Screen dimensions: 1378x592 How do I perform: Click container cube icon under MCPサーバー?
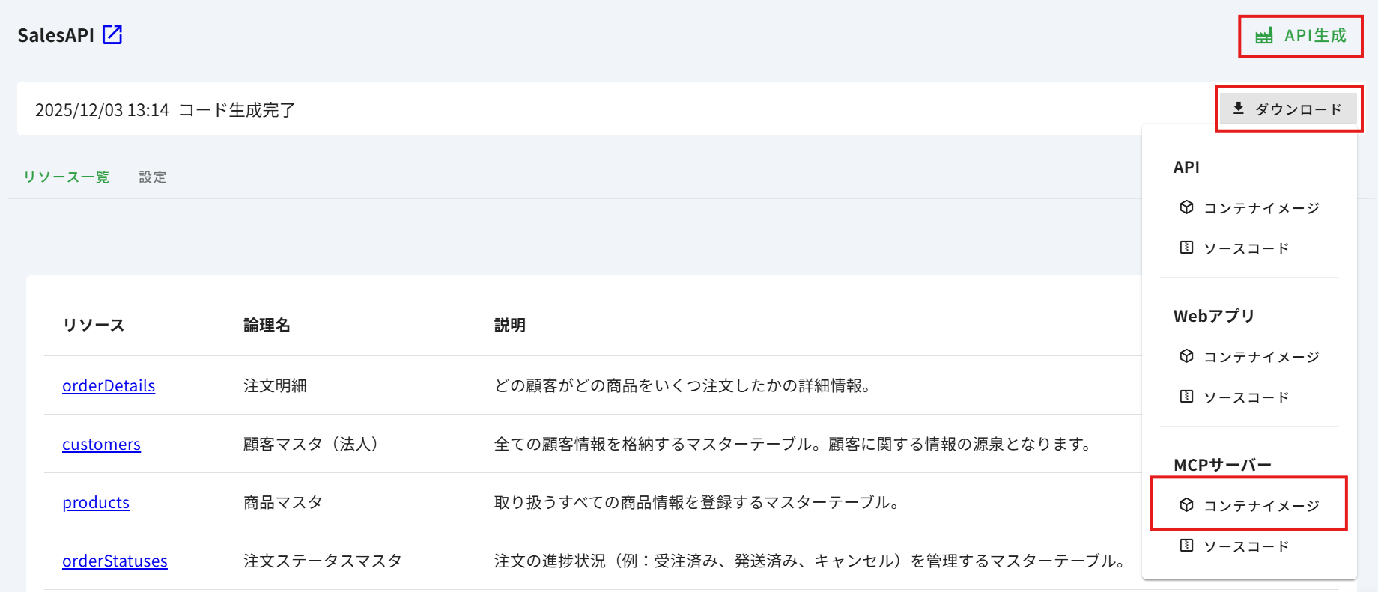pos(1186,505)
